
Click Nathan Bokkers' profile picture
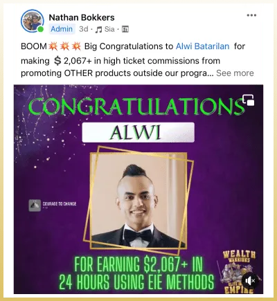pyautogui.click(x=33, y=21)
